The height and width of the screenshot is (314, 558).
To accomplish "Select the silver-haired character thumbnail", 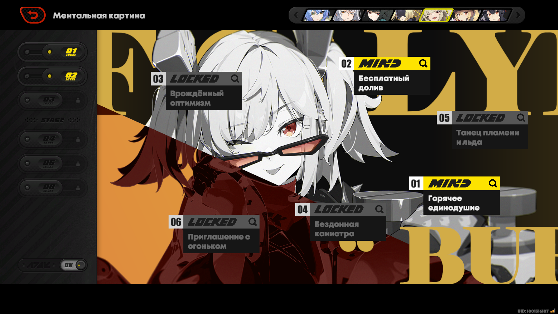I will (x=348, y=15).
